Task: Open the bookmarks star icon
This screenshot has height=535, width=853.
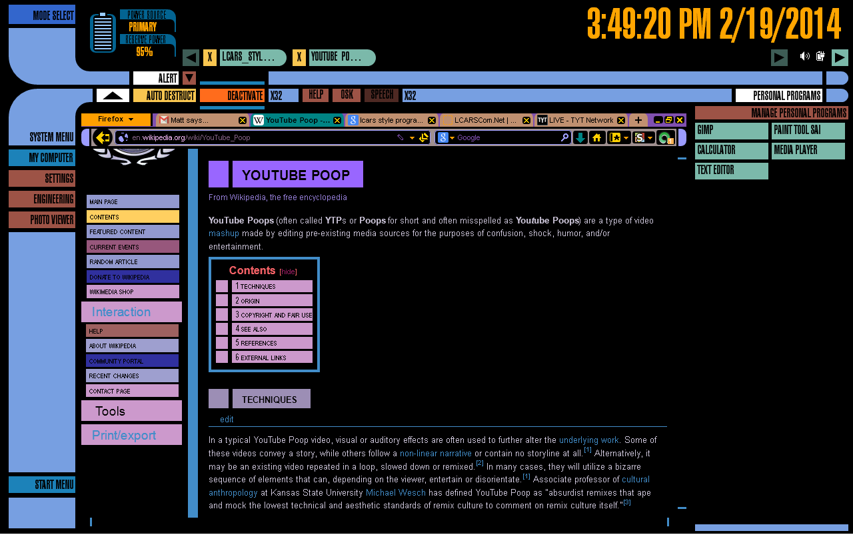Action: pyautogui.click(x=615, y=137)
